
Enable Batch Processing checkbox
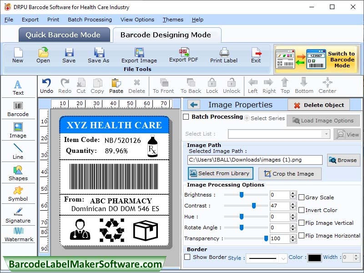[x=186, y=116]
